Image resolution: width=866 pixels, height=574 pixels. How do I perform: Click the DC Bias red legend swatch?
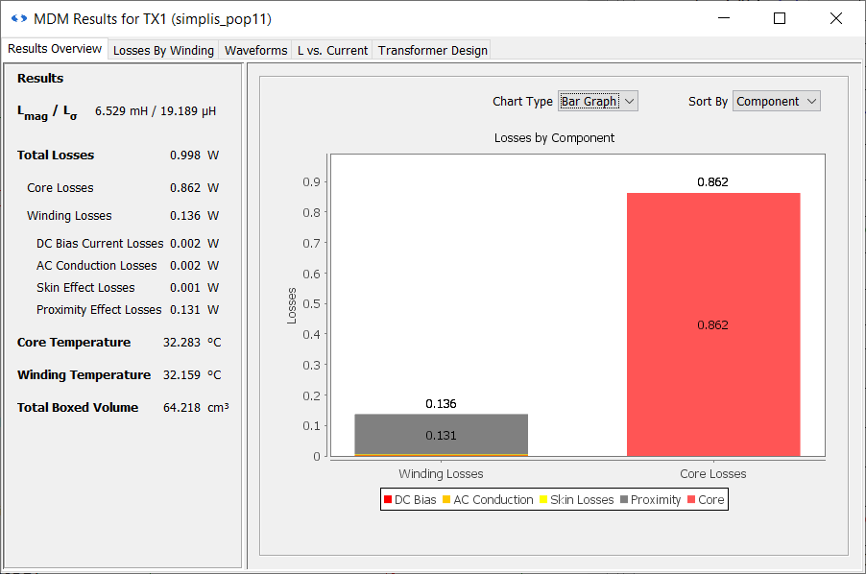[x=387, y=500]
